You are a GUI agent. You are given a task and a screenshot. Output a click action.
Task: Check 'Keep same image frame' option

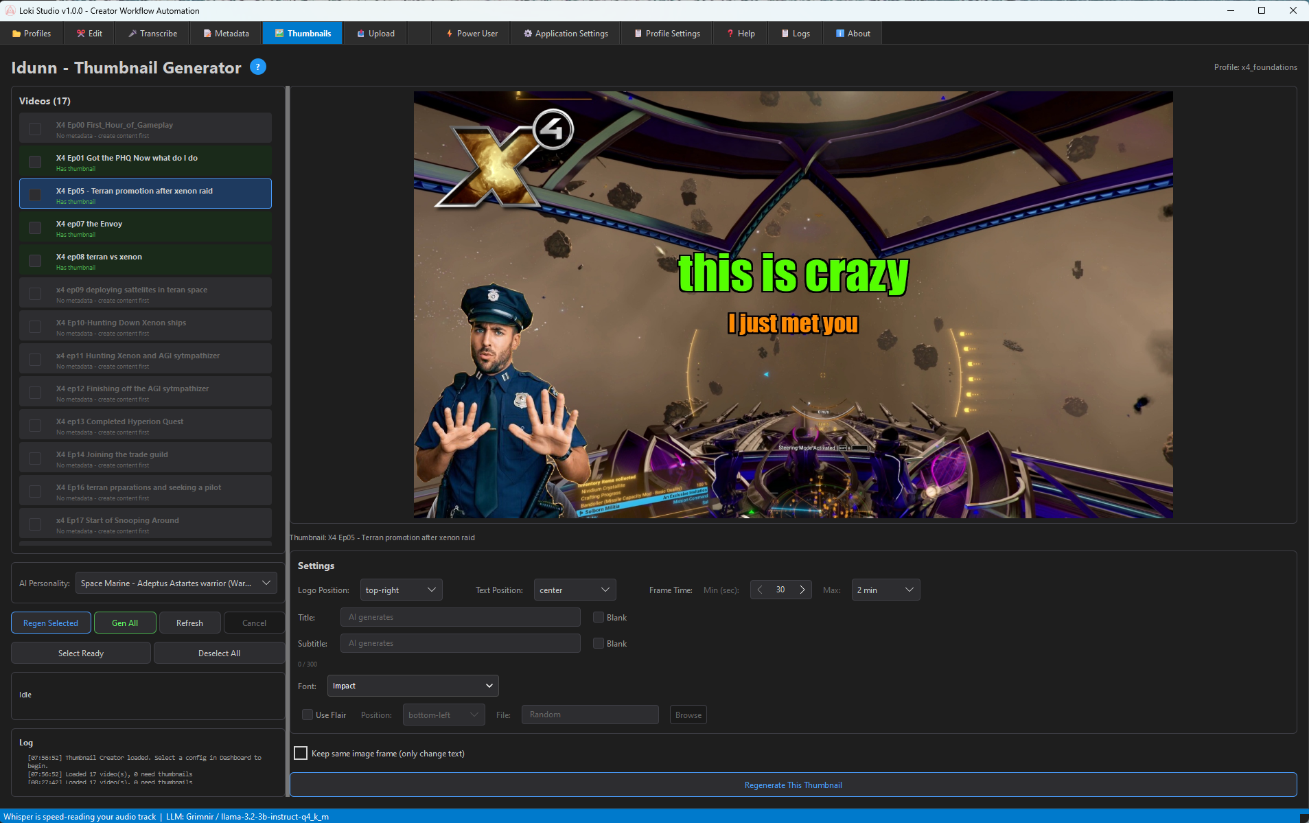tap(301, 753)
